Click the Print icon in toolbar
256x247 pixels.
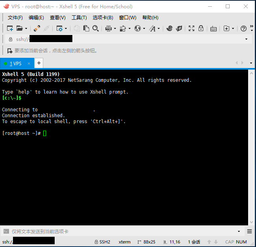tap(109, 28)
